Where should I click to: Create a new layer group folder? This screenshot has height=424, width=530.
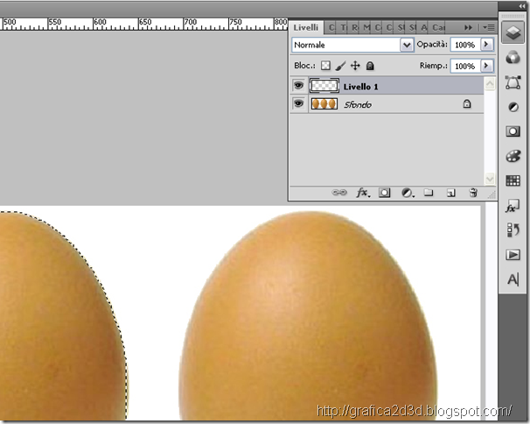[x=429, y=193]
